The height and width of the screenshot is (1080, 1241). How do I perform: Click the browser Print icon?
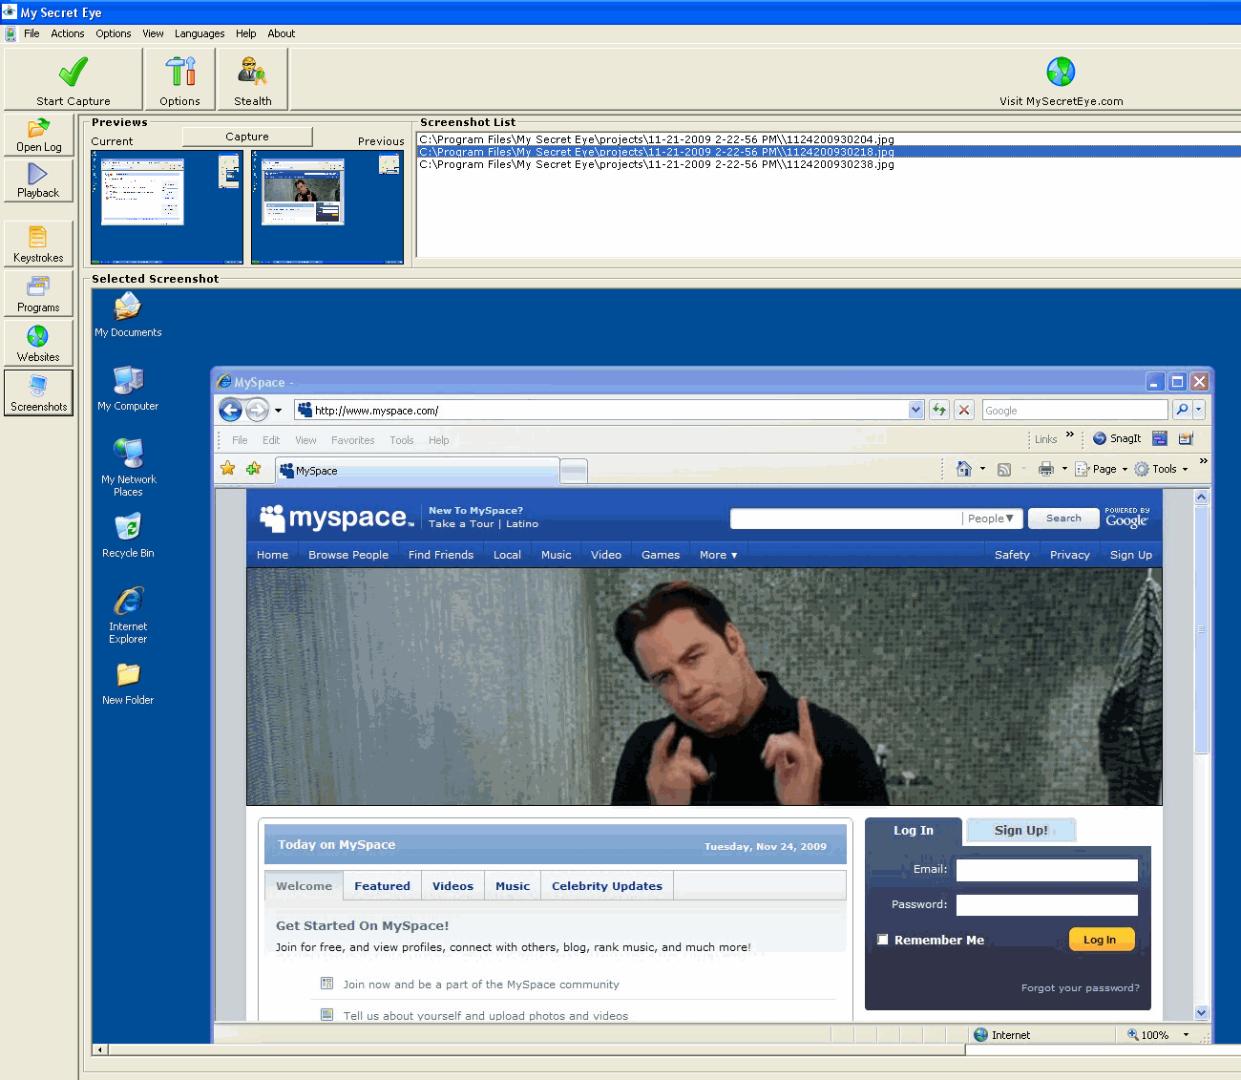tap(1046, 469)
